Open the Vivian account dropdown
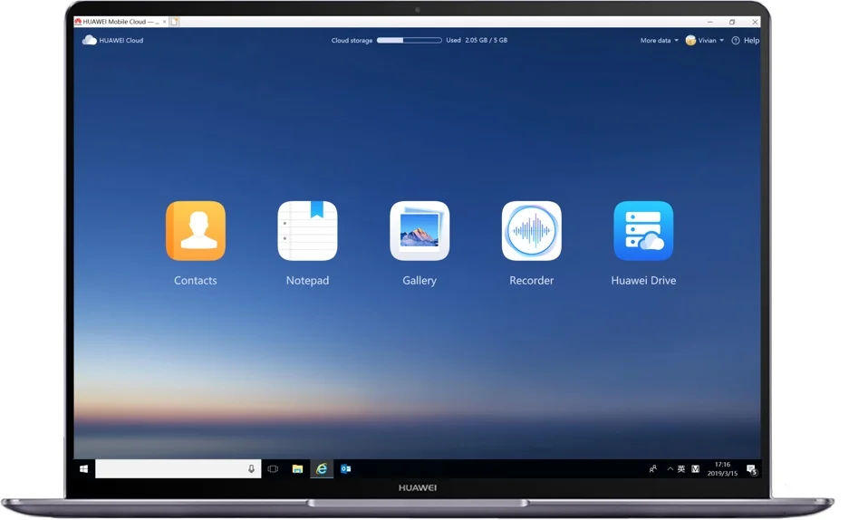Image resolution: width=868 pixels, height=520 pixels. tap(710, 41)
